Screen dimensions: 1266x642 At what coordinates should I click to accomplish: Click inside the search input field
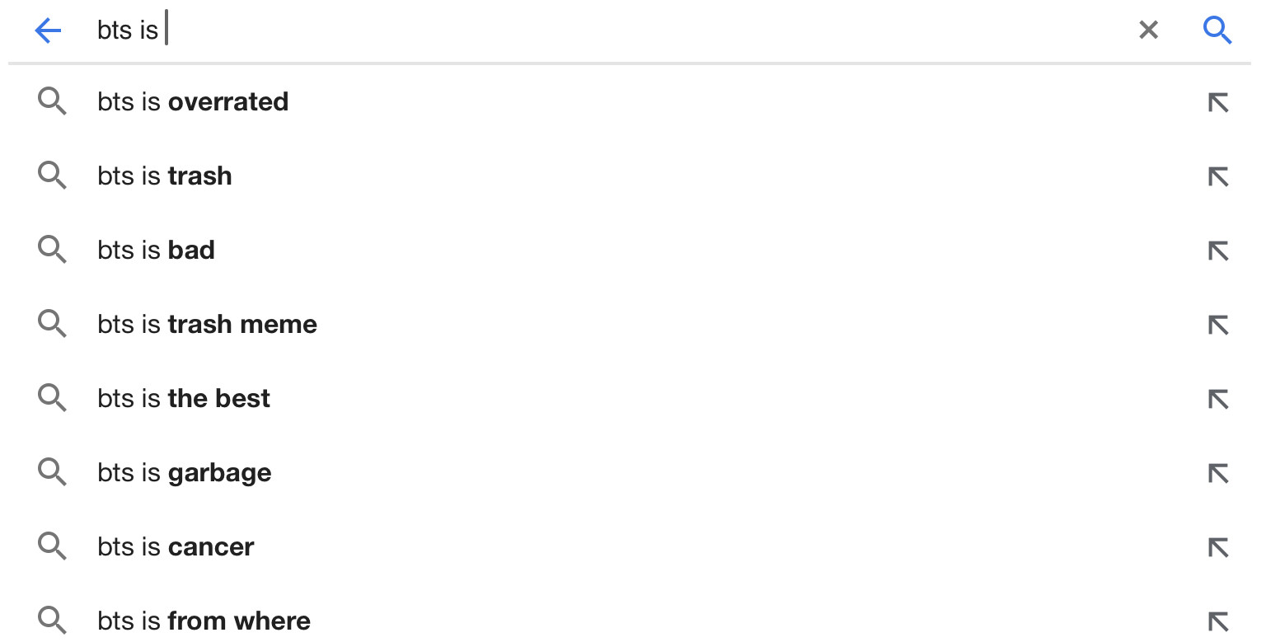coord(577,30)
